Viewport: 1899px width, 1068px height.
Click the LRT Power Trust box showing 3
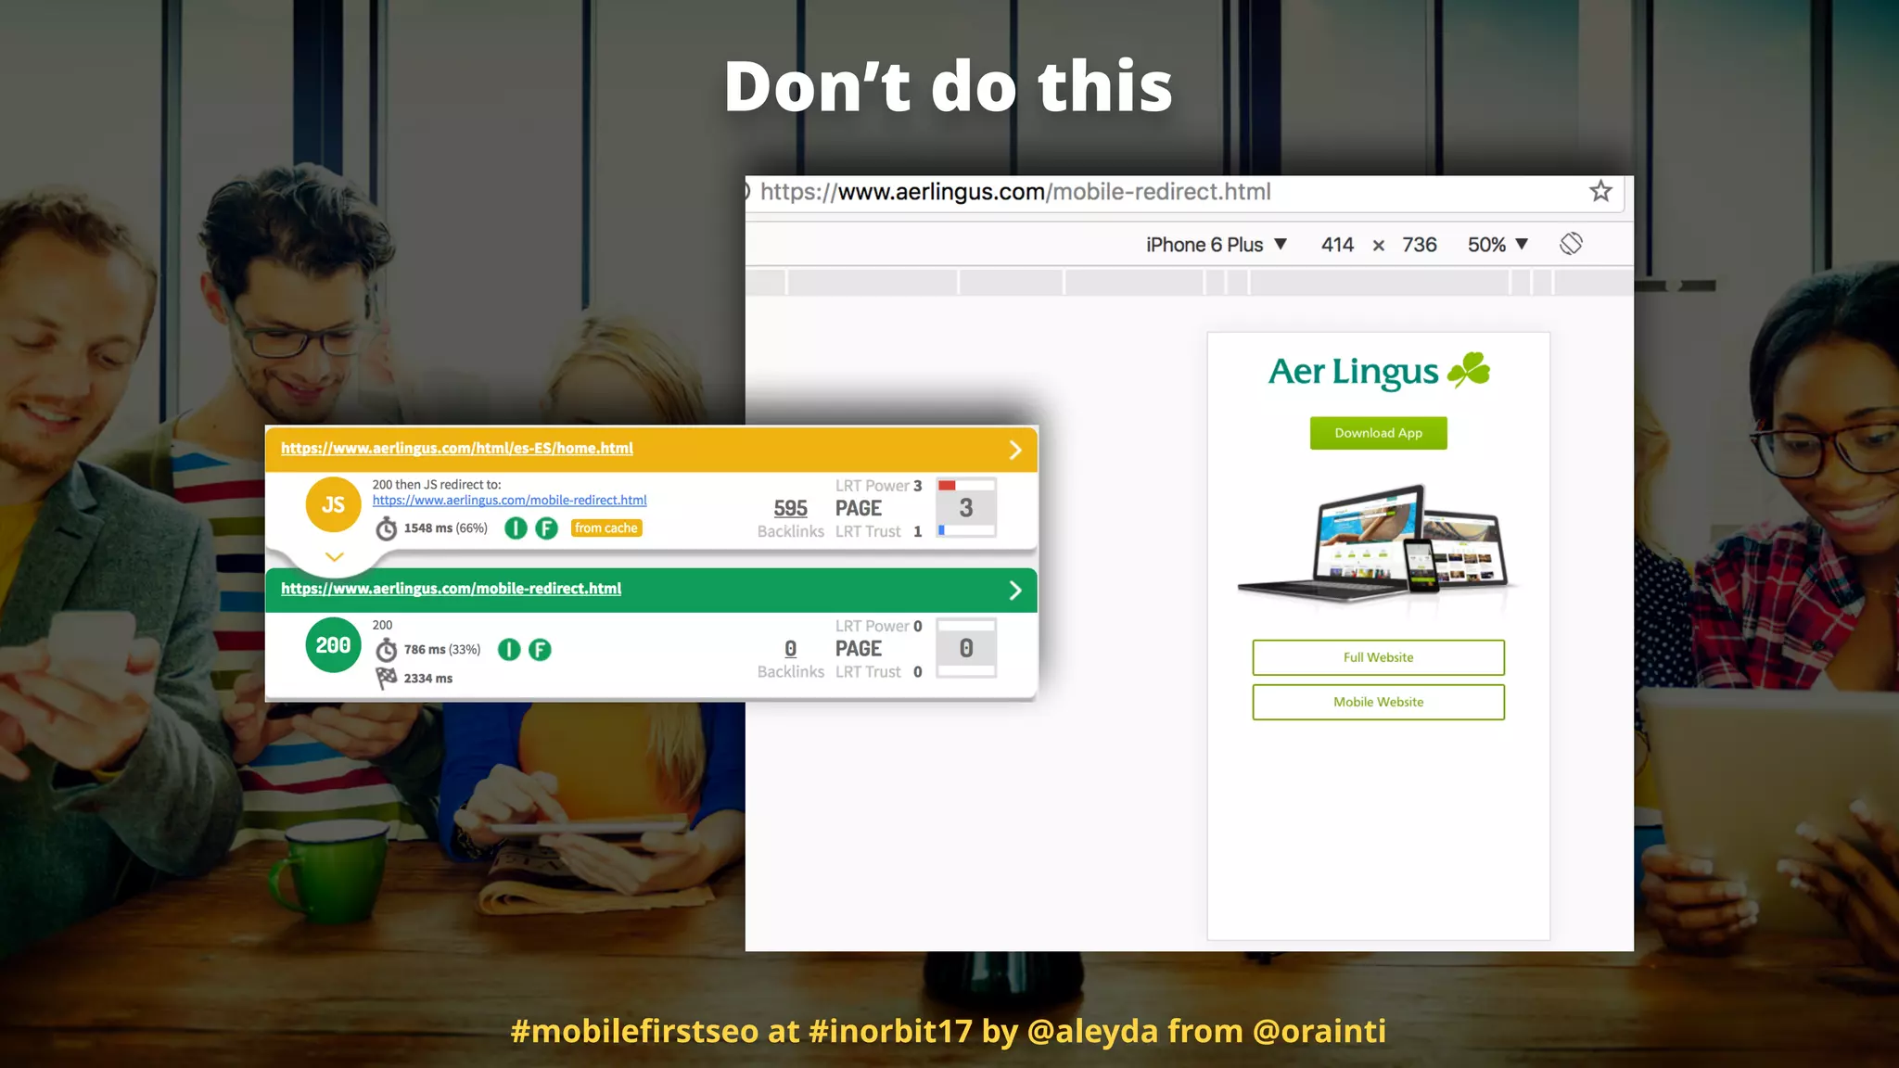click(x=966, y=507)
